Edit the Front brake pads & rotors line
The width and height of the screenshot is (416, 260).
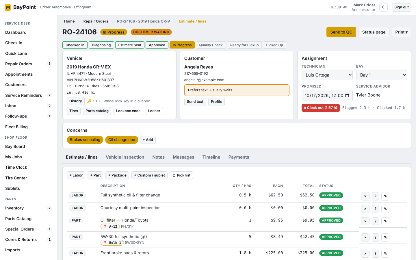(385, 254)
